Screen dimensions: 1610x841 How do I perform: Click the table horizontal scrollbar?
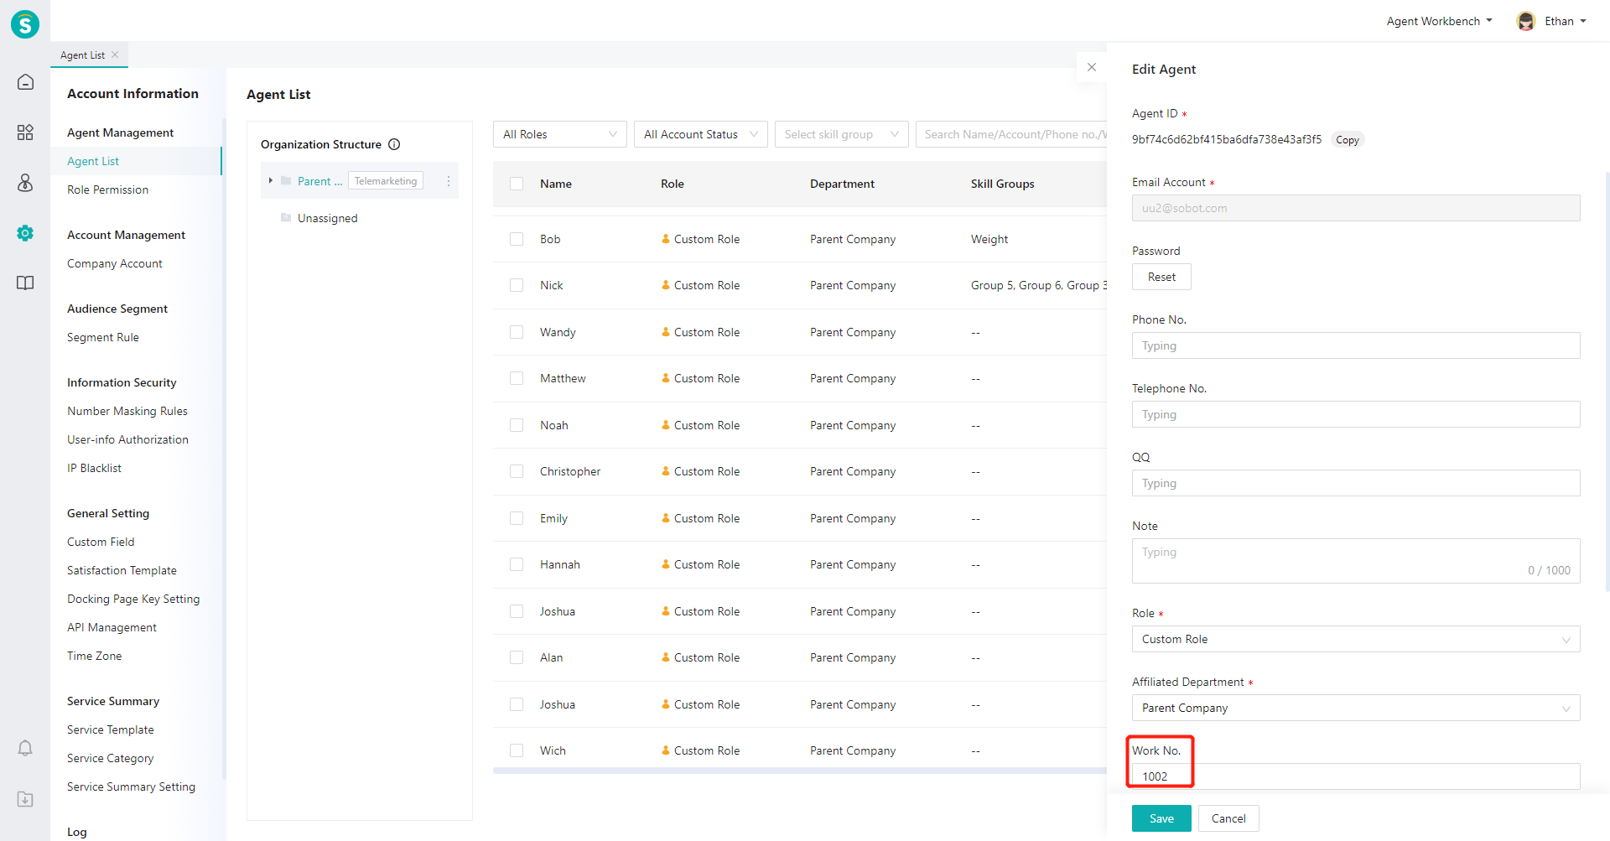(x=800, y=771)
